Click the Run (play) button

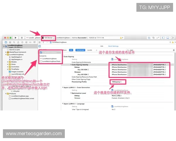coord(16,38)
